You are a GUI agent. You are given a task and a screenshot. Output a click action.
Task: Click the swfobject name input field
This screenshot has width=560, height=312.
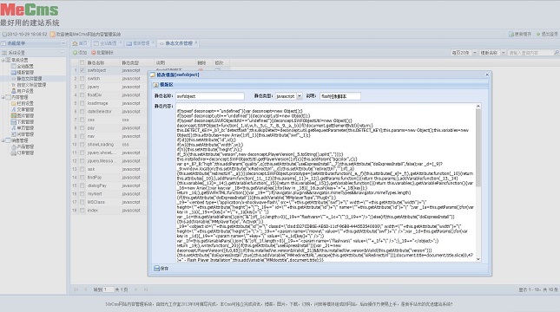pyautogui.click(x=210, y=96)
